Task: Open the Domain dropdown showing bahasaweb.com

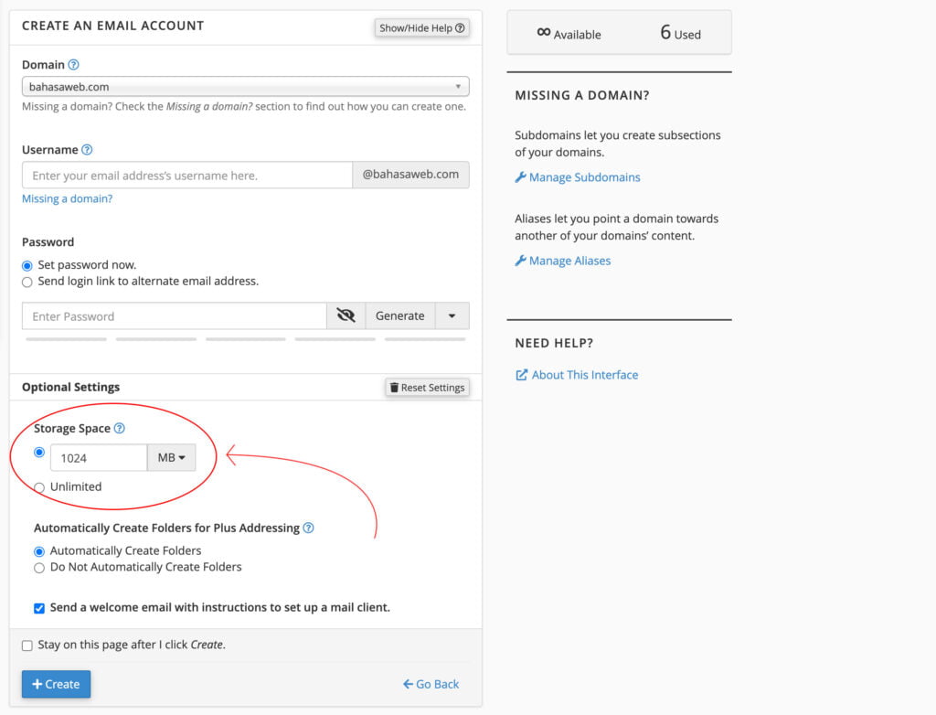Action: 245,87
